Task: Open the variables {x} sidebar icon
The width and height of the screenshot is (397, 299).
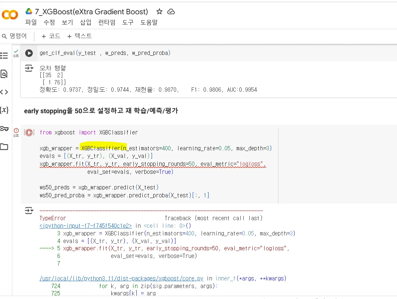Action: (4, 110)
